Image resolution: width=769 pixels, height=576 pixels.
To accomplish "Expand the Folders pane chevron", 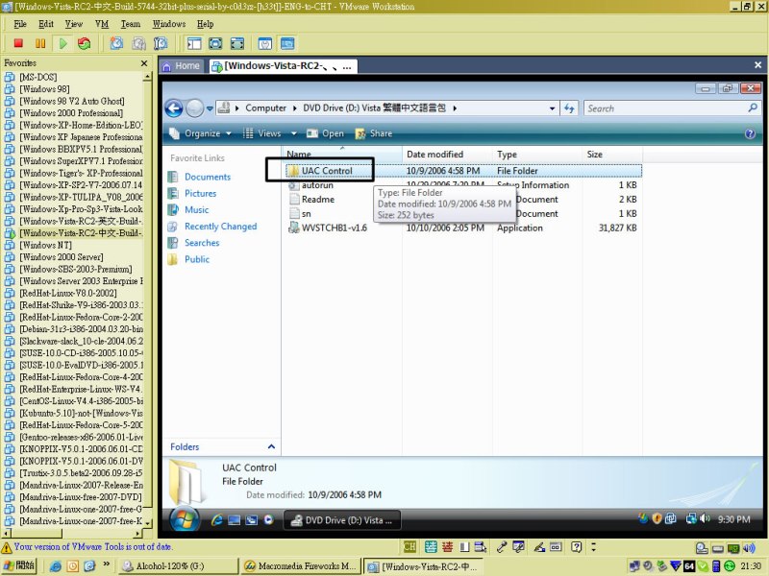I will [x=271, y=446].
